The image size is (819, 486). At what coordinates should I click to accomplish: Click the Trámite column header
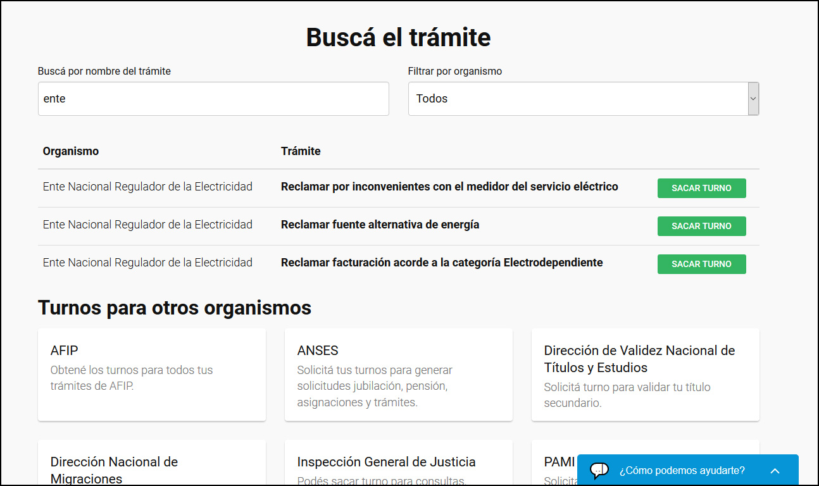coord(301,151)
